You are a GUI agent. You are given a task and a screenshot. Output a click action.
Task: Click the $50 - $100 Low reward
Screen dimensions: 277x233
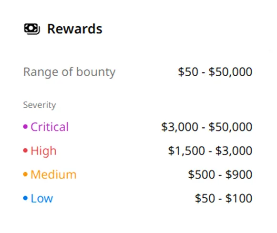(224, 198)
